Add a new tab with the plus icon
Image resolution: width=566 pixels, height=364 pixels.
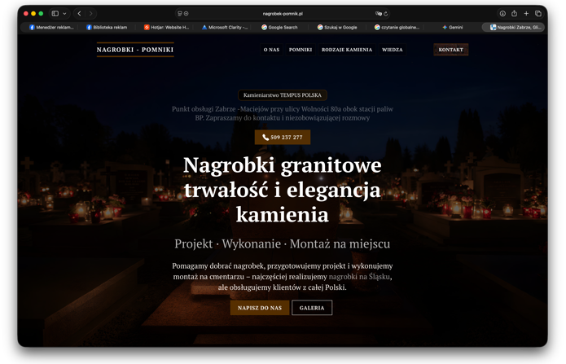pyautogui.click(x=526, y=13)
